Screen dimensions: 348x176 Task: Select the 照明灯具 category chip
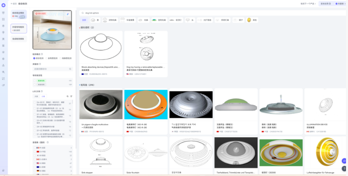tap(223, 20)
